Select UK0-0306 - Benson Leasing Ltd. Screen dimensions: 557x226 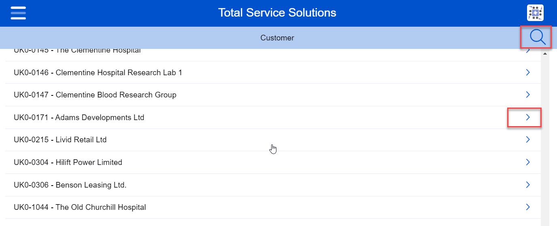pos(273,185)
